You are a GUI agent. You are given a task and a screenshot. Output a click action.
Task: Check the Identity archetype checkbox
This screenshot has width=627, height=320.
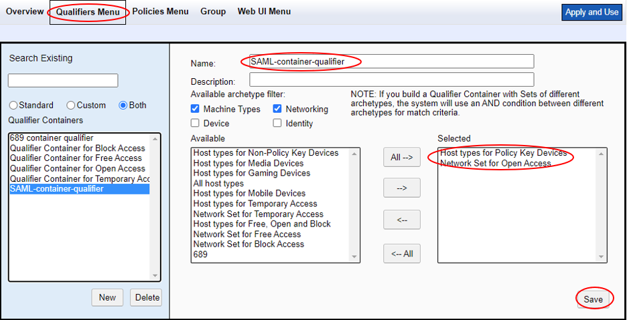coord(277,124)
